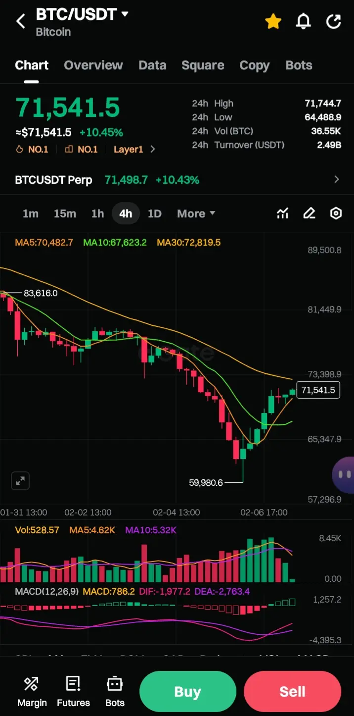Select the 1h timeframe
The image size is (354, 716).
tap(97, 213)
